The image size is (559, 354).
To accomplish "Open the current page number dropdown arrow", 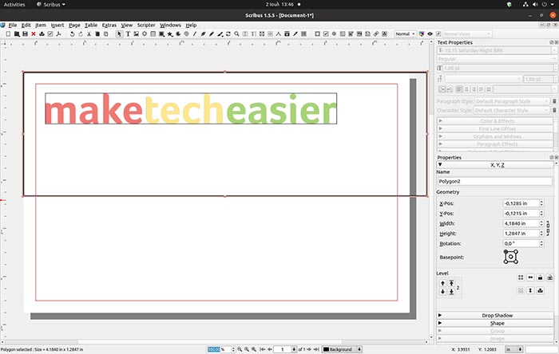I will 294,349.
